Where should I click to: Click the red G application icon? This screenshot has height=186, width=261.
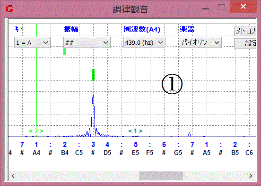point(9,9)
